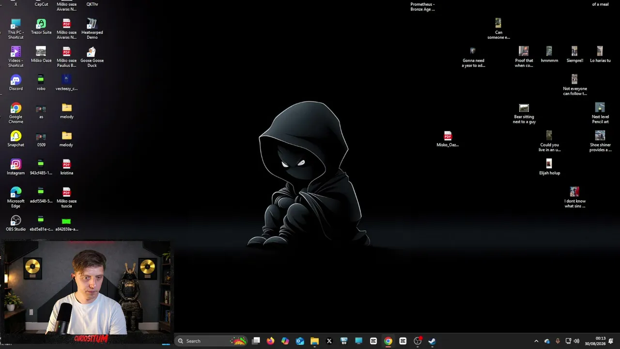The width and height of the screenshot is (620, 349).
Task: Open the OneDrive tray icon
Action: [547, 341]
